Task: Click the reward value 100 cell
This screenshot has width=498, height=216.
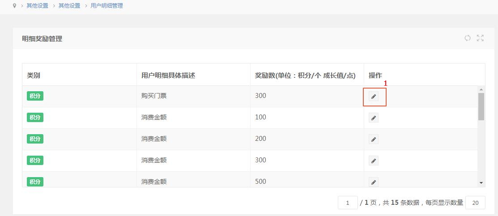Action: tap(307, 118)
